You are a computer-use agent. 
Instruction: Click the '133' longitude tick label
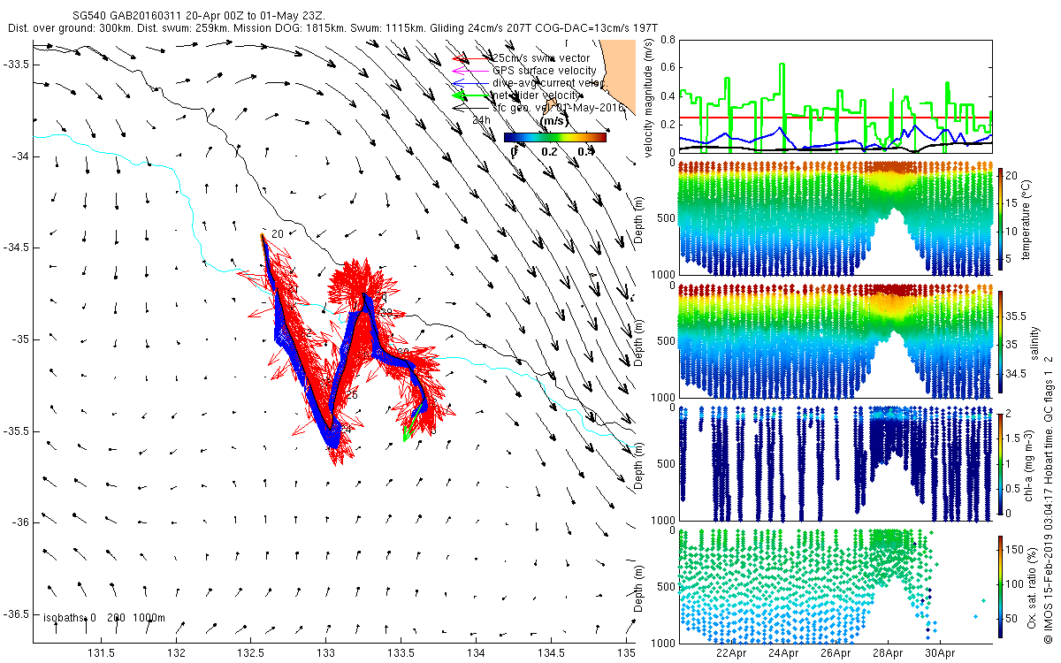coord(325,653)
